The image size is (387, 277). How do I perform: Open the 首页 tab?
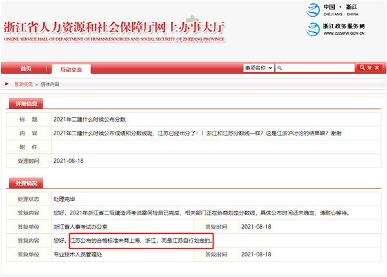25,68
